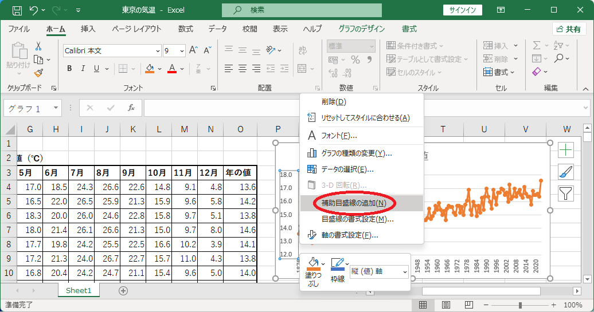Image resolution: width=594 pixels, height=312 pixels.
Task: Click the text orientation icon
Action: [x=271, y=50]
